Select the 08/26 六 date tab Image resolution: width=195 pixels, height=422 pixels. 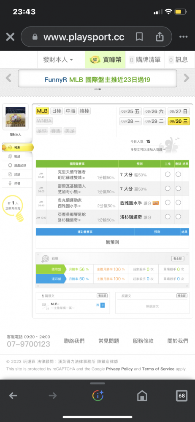[x=154, y=111]
